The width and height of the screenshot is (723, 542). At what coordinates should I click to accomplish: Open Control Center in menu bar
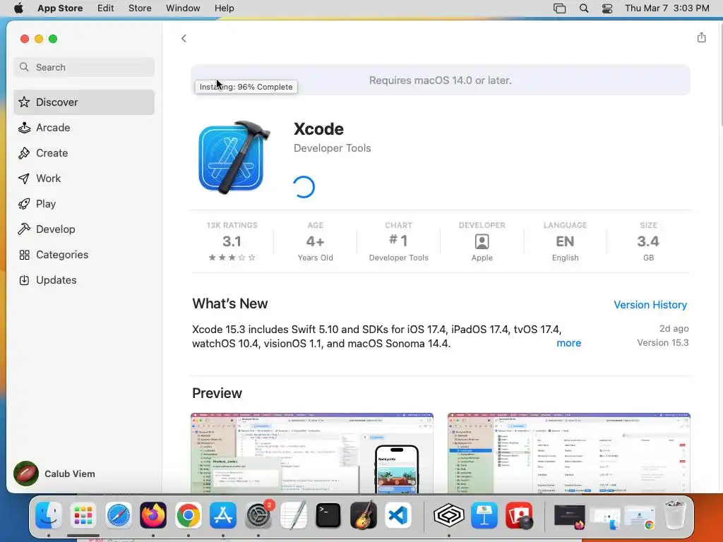point(607,8)
